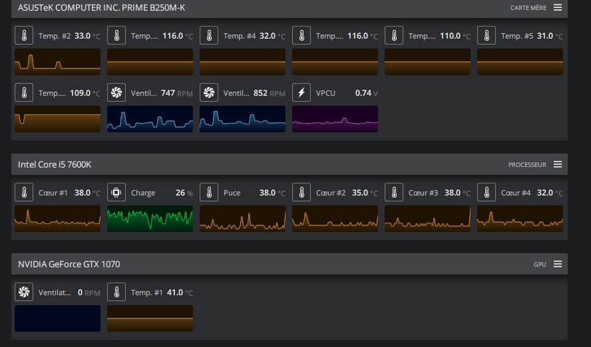
Task: Click the 0.74 V VPCU value
Action: 366,93
